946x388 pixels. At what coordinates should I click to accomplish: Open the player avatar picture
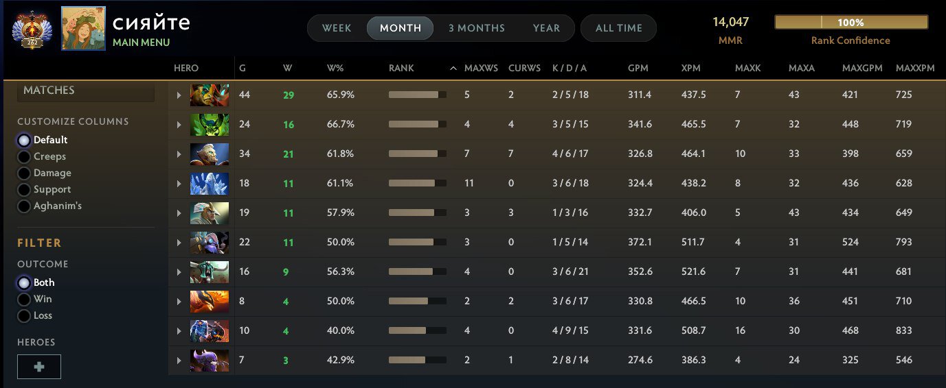tap(83, 29)
